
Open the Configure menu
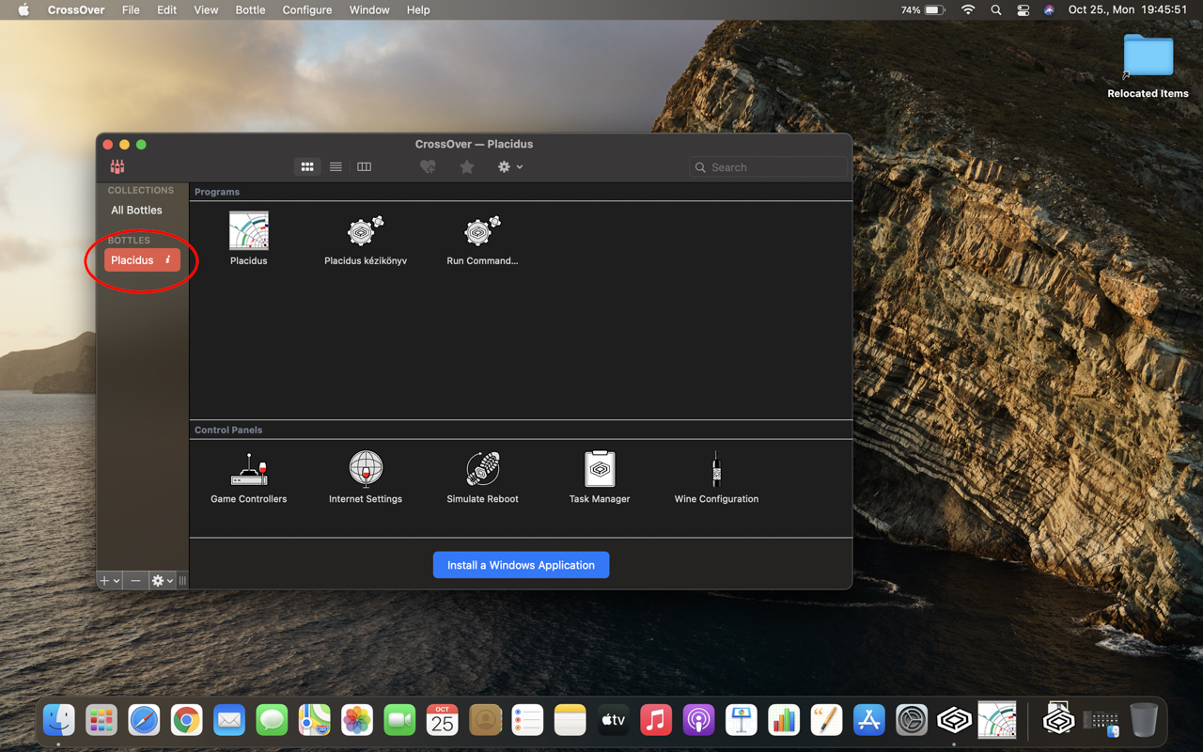(x=307, y=10)
